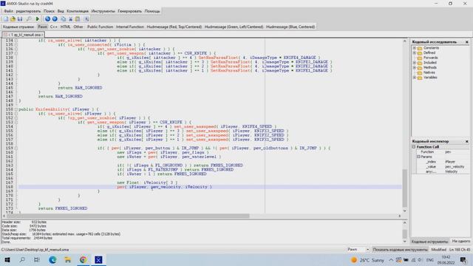This screenshot has width=473, height=266.
Task: Switch to the Ни одного bottom tab
Action: 460,242
